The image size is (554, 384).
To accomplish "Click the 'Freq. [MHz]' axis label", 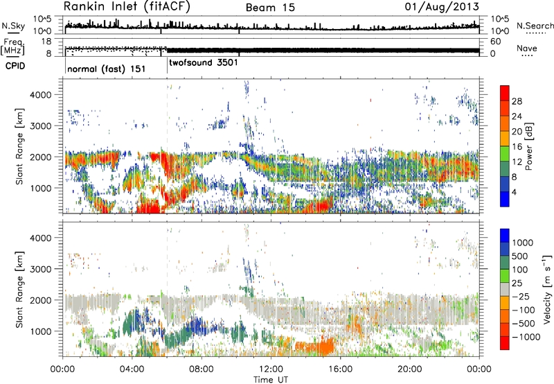I will tap(12, 46).
